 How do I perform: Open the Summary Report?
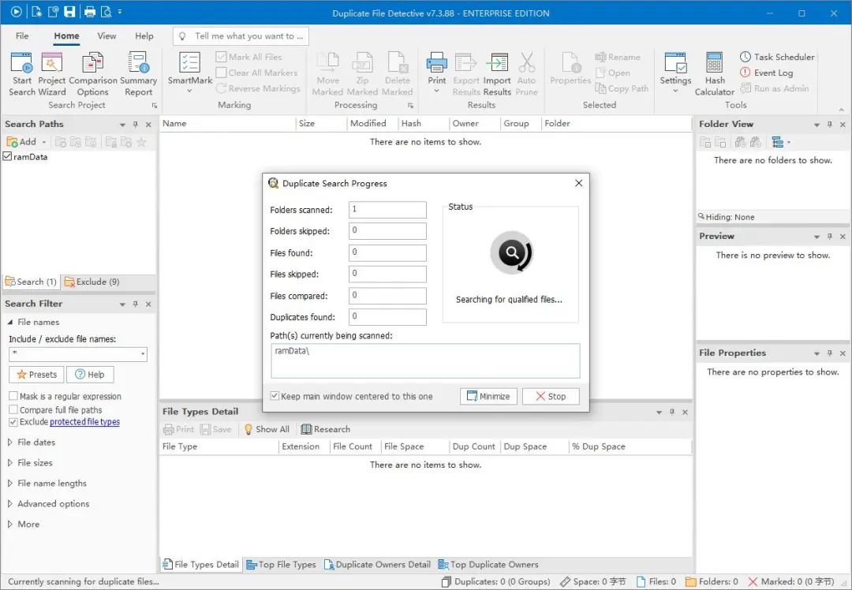[x=138, y=74]
